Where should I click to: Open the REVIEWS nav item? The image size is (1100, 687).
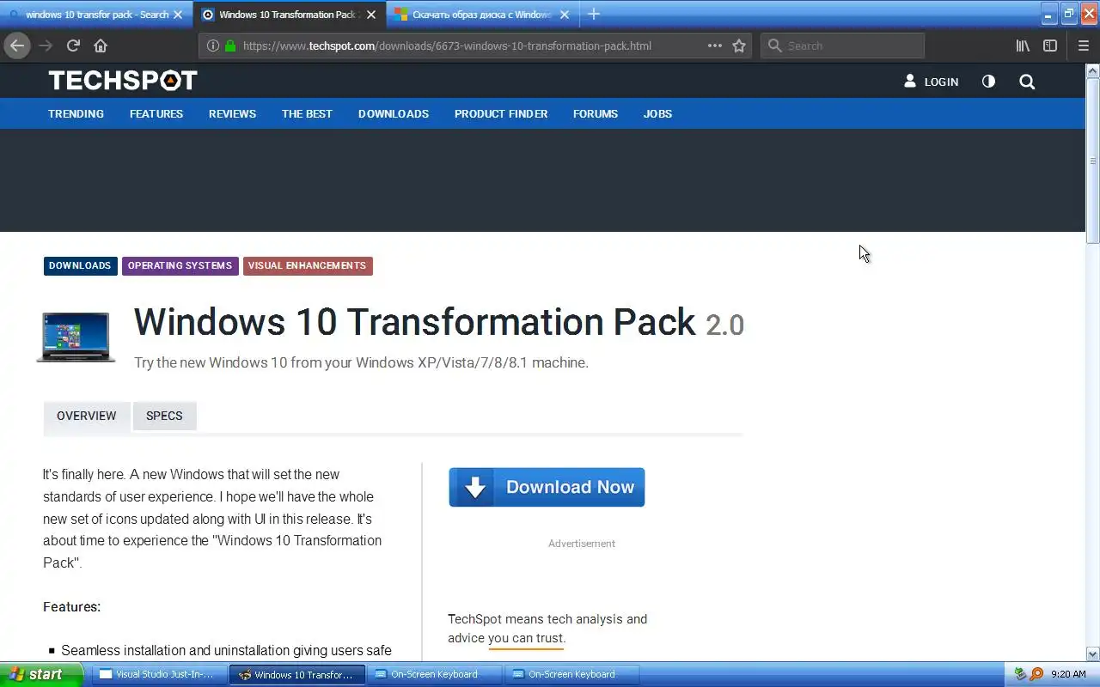[x=232, y=113]
